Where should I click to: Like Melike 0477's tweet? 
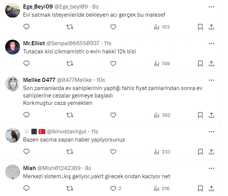click(113, 115)
